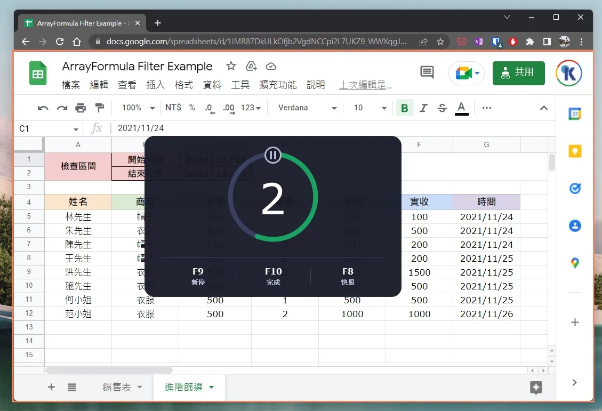Select the Paint format tool
The width and height of the screenshot is (602, 411).
[99, 108]
